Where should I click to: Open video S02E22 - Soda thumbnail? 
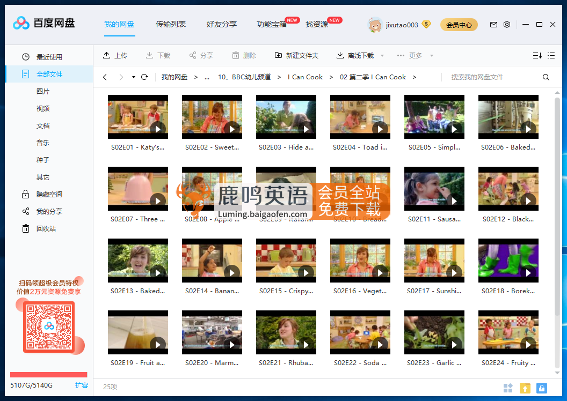coord(360,332)
